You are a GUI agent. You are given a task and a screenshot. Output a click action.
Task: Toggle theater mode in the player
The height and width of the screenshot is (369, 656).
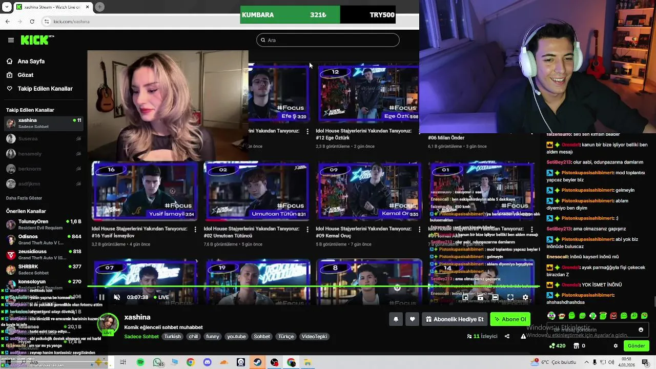495,297
